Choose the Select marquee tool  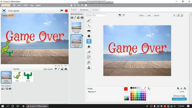(89, 57)
